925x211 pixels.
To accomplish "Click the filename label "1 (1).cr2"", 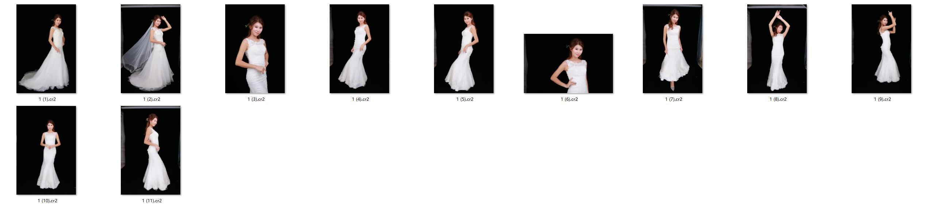I will 47,99.
